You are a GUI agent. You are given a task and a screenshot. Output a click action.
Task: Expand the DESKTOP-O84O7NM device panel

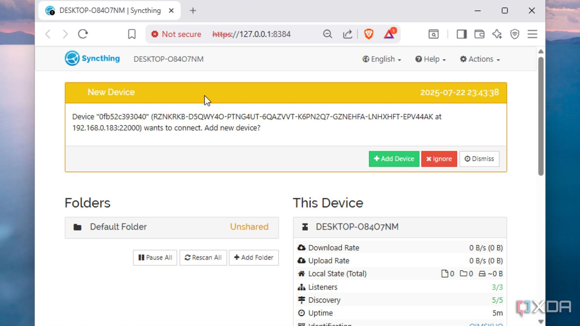point(400,227)
